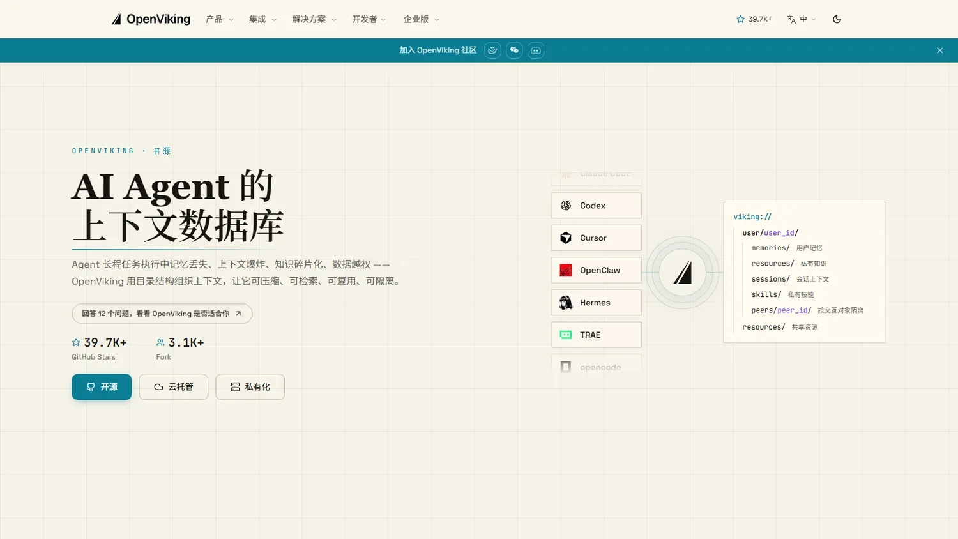Expand the 产品 menu chevron
This screenshot has width=958, height=539.
(231, 20)
